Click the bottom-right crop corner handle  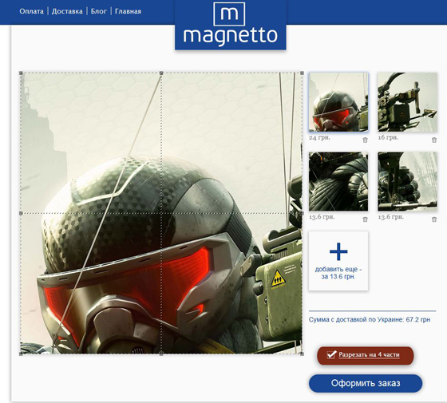point(303,354)
